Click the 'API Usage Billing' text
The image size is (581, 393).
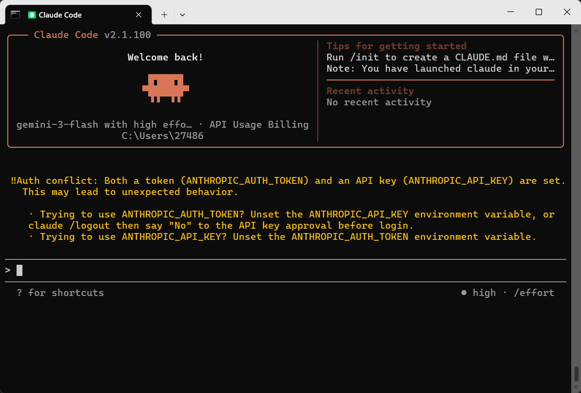click(259, 124)
